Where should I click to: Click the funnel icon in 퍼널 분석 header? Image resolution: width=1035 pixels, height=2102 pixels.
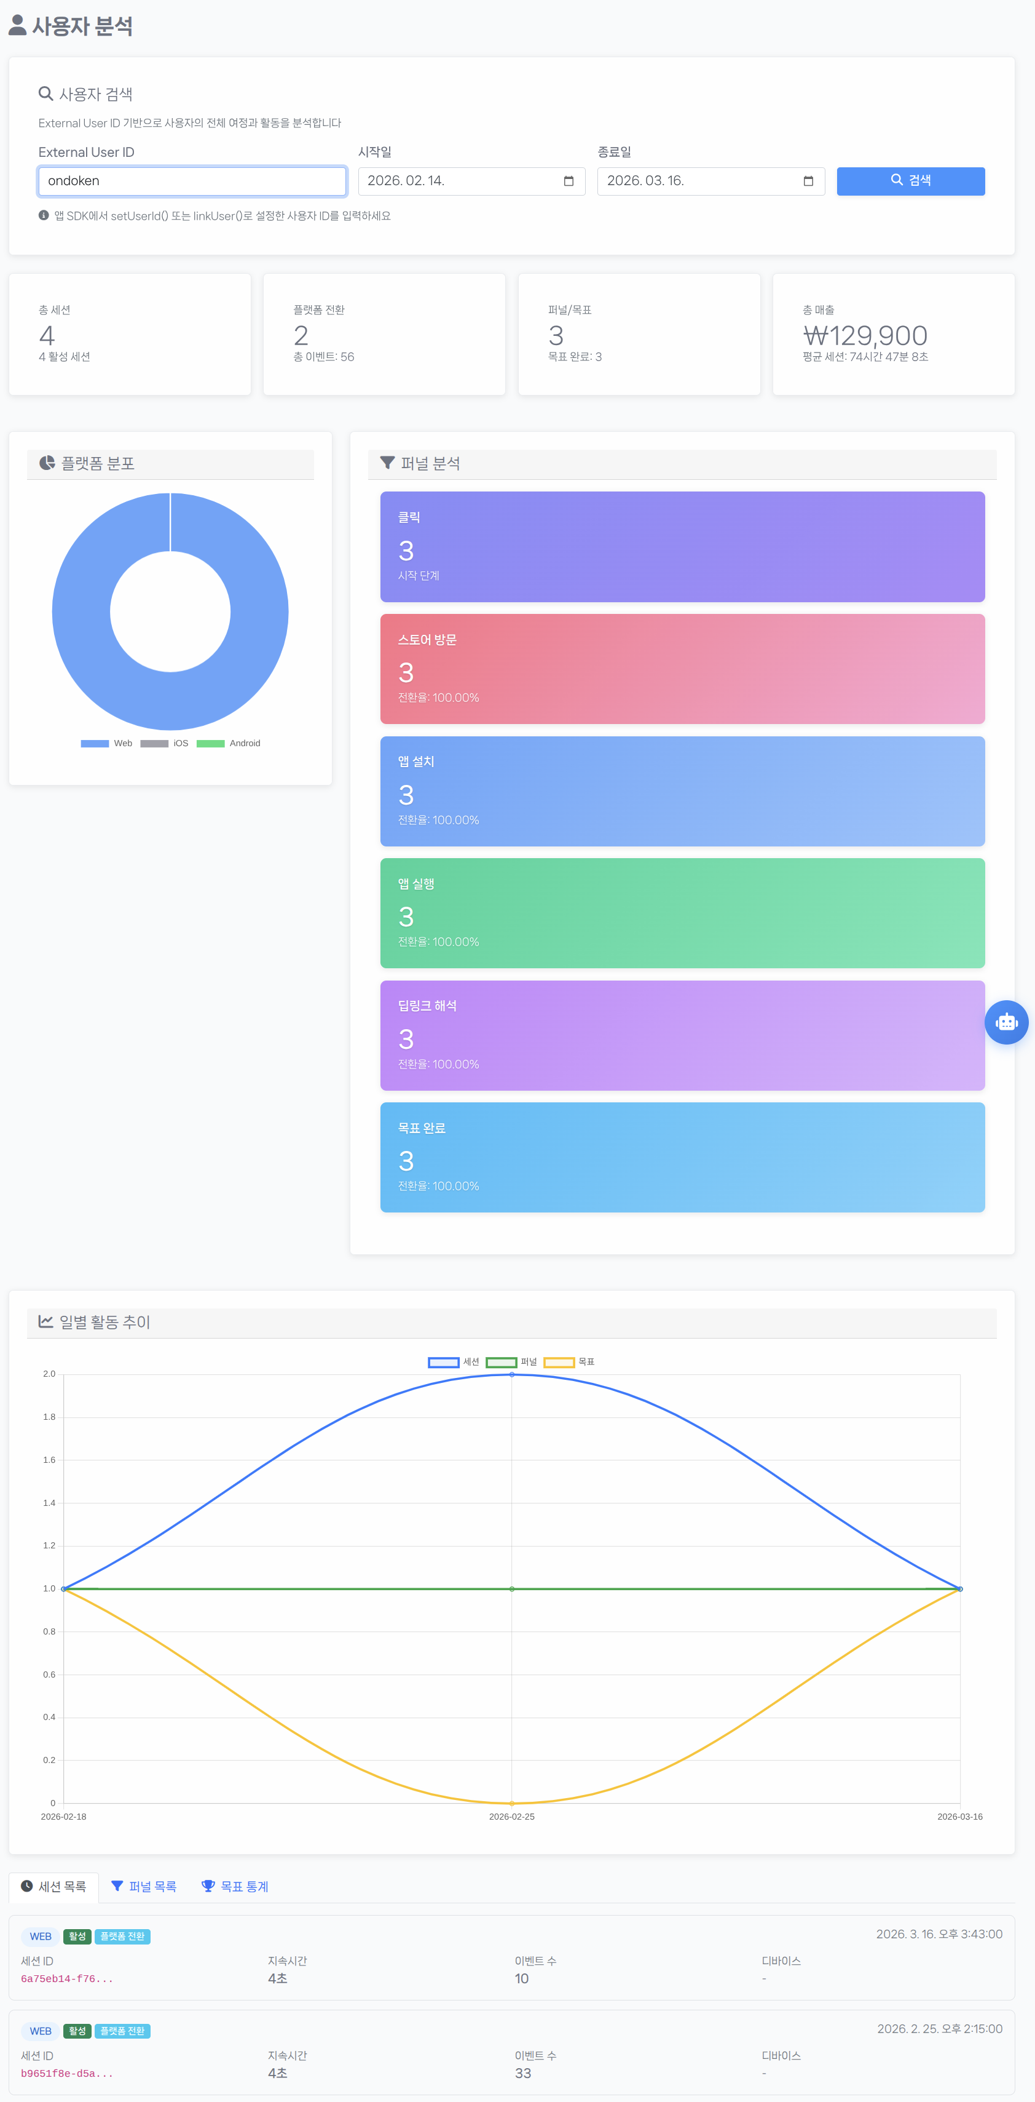388,462
